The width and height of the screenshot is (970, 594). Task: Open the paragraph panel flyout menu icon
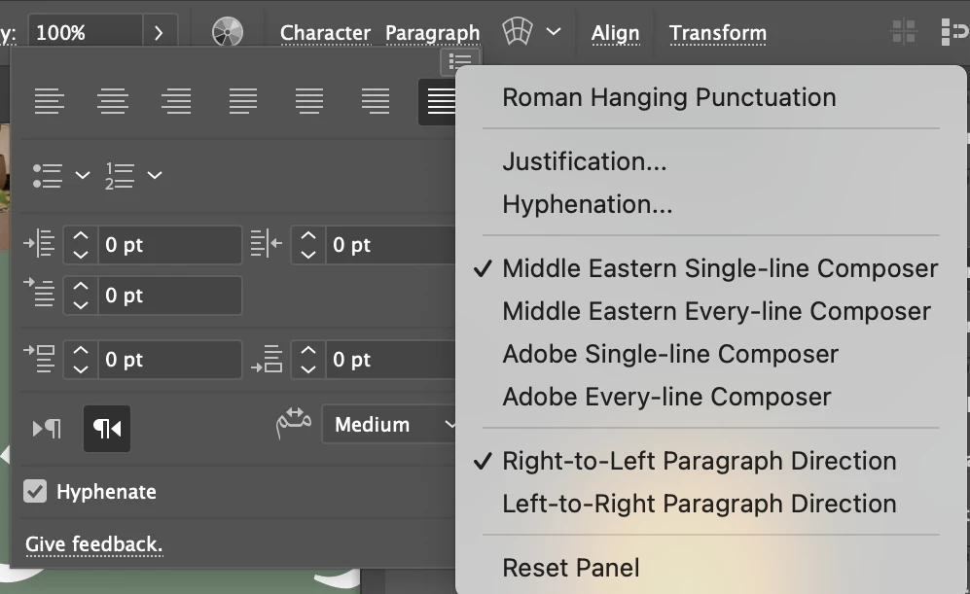[x=460, y=61]
